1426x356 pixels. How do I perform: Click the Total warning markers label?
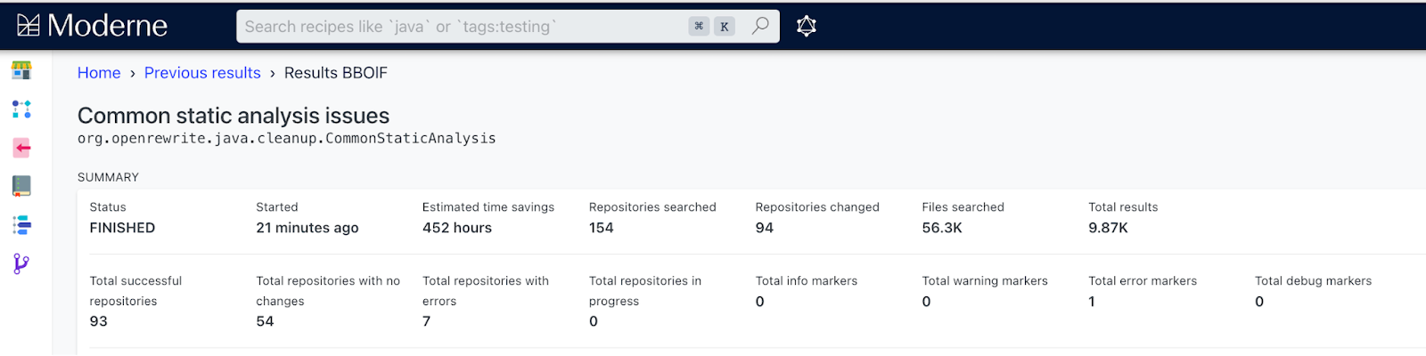point(985,281)
